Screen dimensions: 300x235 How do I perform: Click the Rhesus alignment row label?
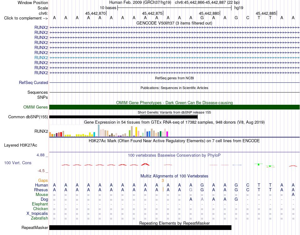click(41, 190)
